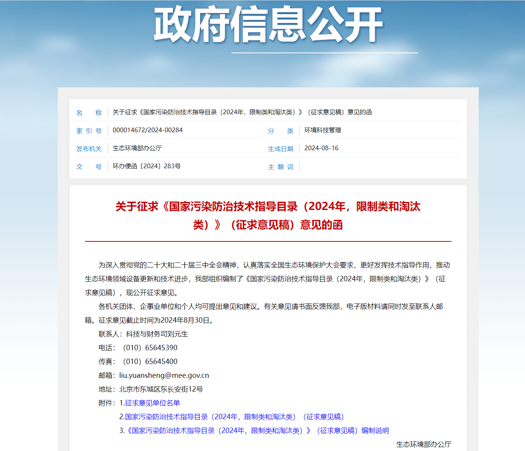This screenshot has height=451, width=525.
Task: Click the phone number (010) 65645390
Action: pos(150,348)
